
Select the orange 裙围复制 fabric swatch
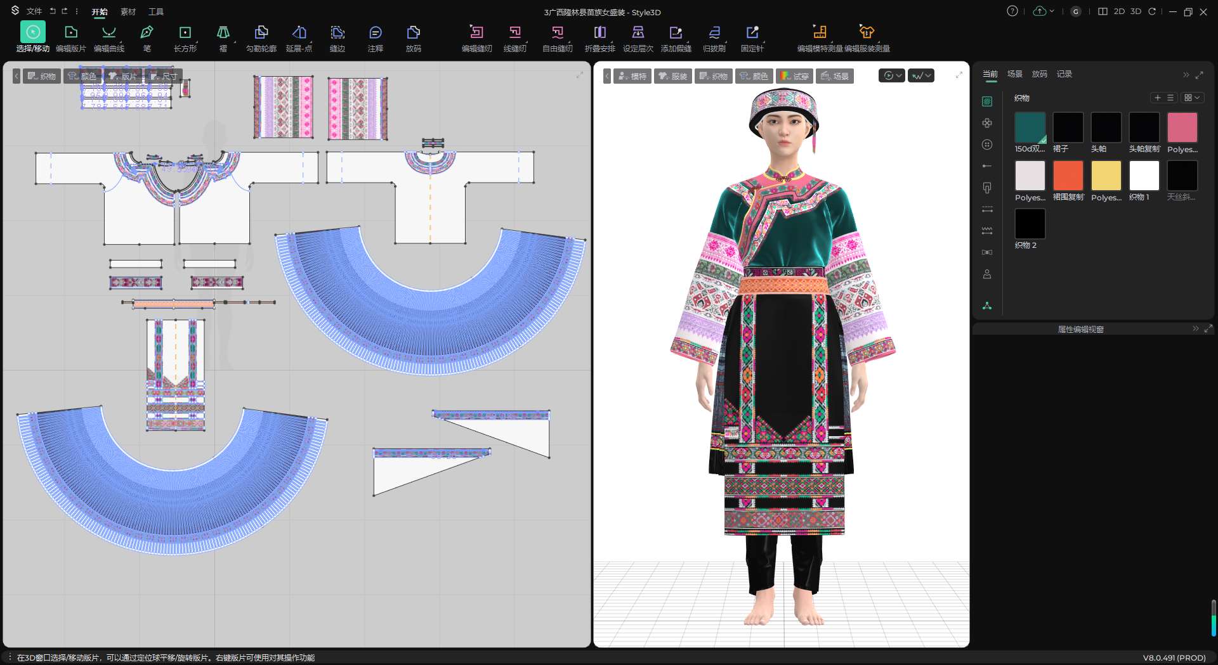click(x=1068, y=176)
